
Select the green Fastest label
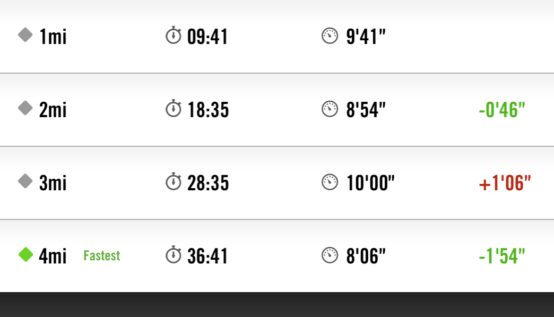(x=102, y=256)
